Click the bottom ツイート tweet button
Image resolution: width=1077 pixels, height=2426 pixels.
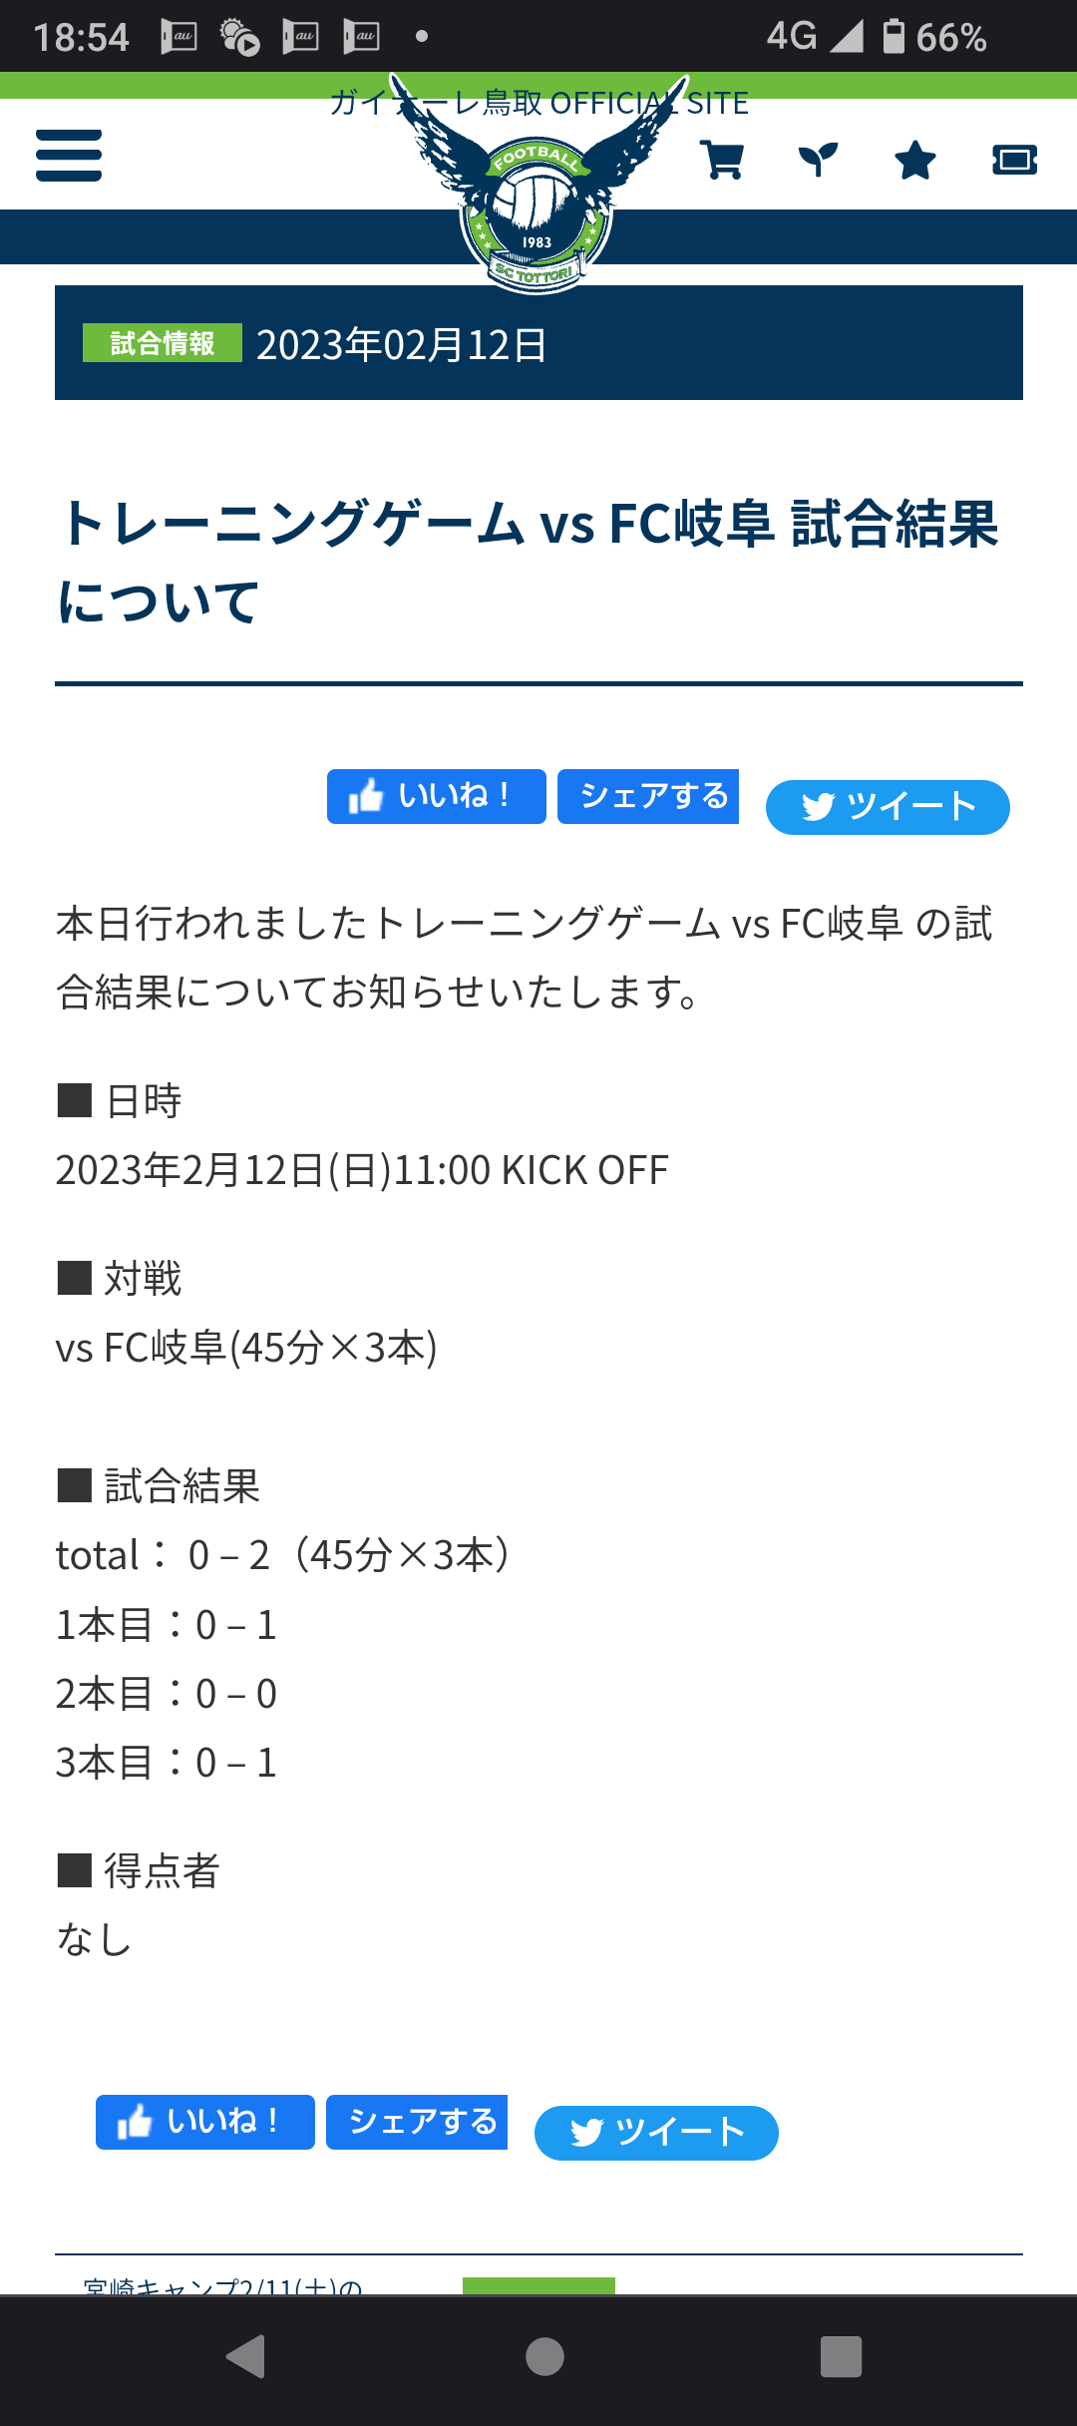click(x=656, y=2133)
